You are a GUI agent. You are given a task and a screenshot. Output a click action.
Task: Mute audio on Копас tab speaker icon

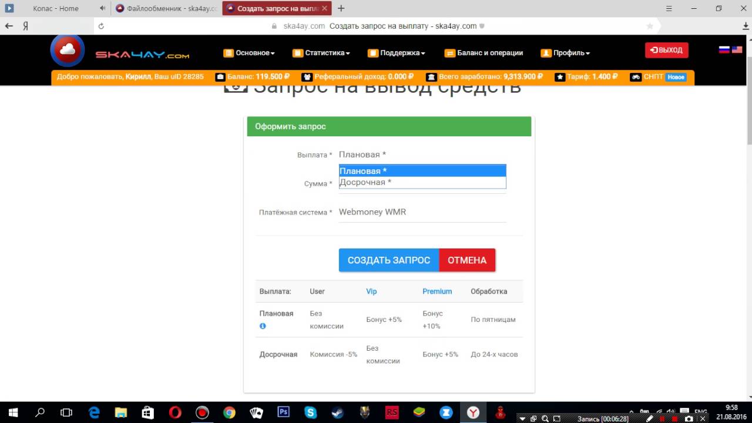coord(103,8)
